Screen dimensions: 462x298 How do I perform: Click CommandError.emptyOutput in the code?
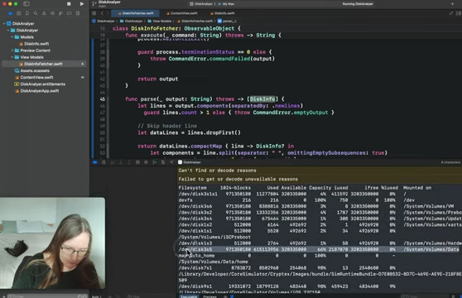291,113
